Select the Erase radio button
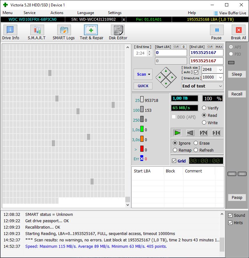Image resolution: width=249 pixels, height=258 pixels. (x=196, y=143)
